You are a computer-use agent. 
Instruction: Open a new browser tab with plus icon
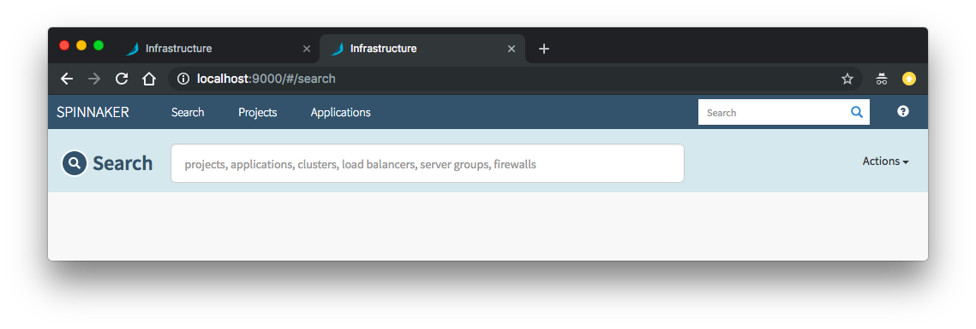pos(544,49)
